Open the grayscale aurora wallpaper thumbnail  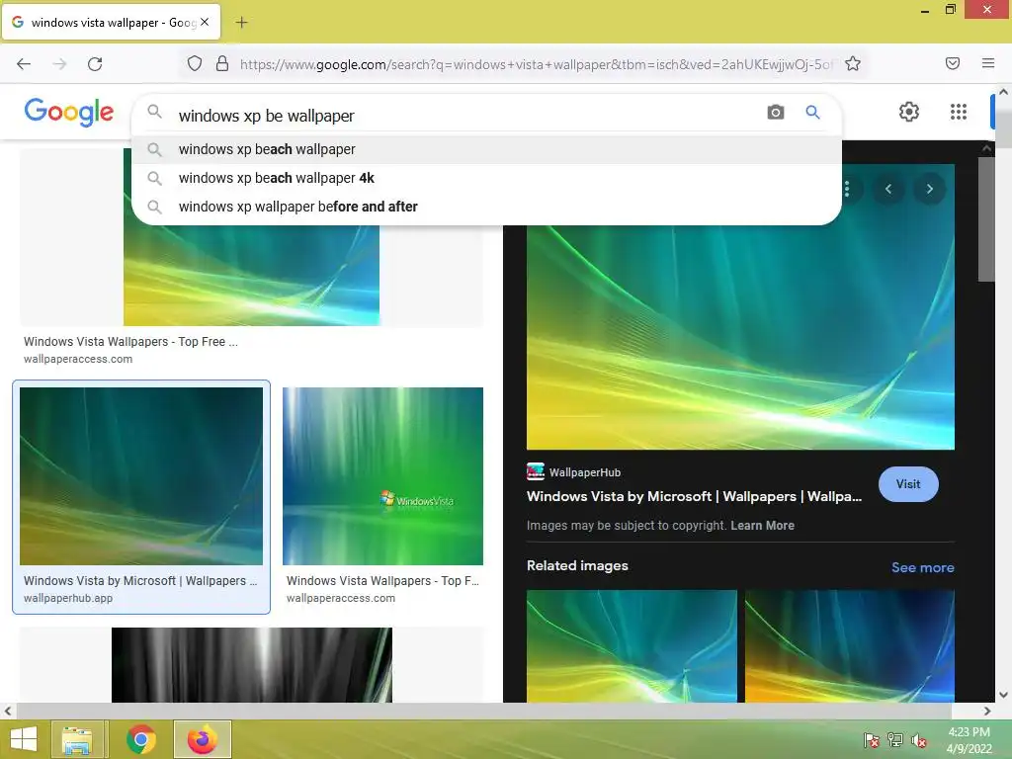click(x=252, y=665)
